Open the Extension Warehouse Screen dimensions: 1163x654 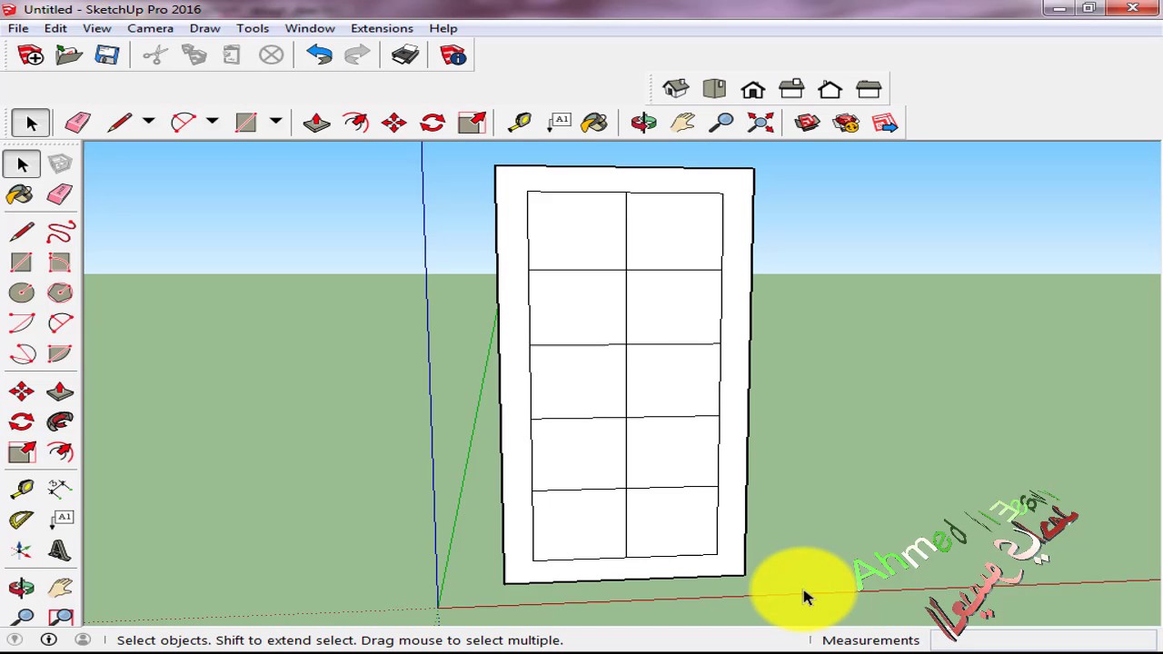point(846,123)
